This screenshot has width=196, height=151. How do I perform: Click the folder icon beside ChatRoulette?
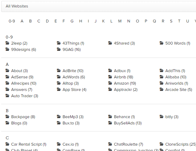pos(110,144)
